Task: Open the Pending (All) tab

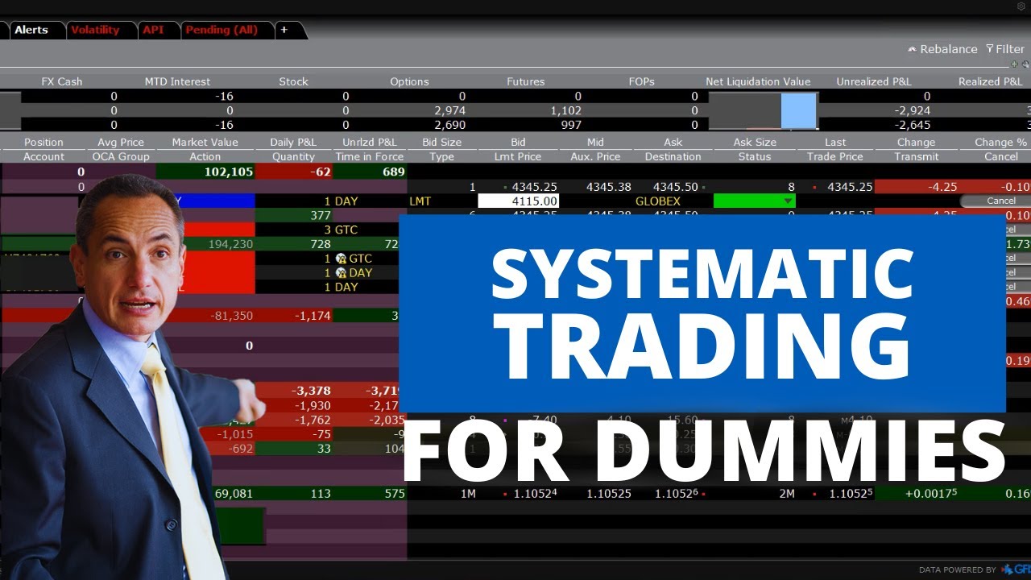Action: click(222, 30)
